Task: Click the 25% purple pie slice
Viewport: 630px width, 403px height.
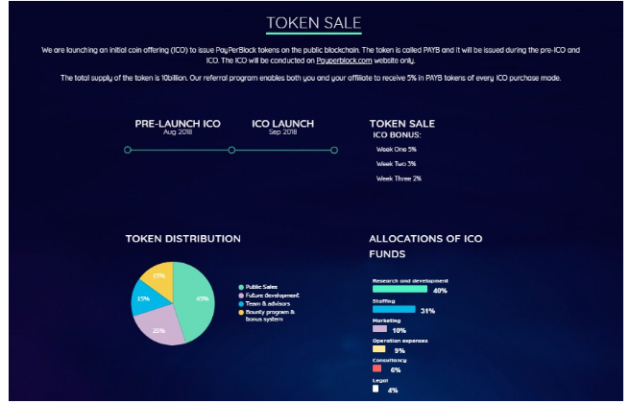Action: click(158, 327)
